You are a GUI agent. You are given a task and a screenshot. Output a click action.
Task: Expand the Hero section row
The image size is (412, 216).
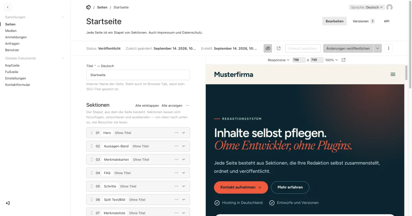184,133
